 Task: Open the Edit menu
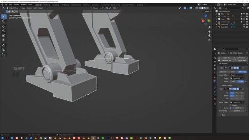[x=11, y=5]
